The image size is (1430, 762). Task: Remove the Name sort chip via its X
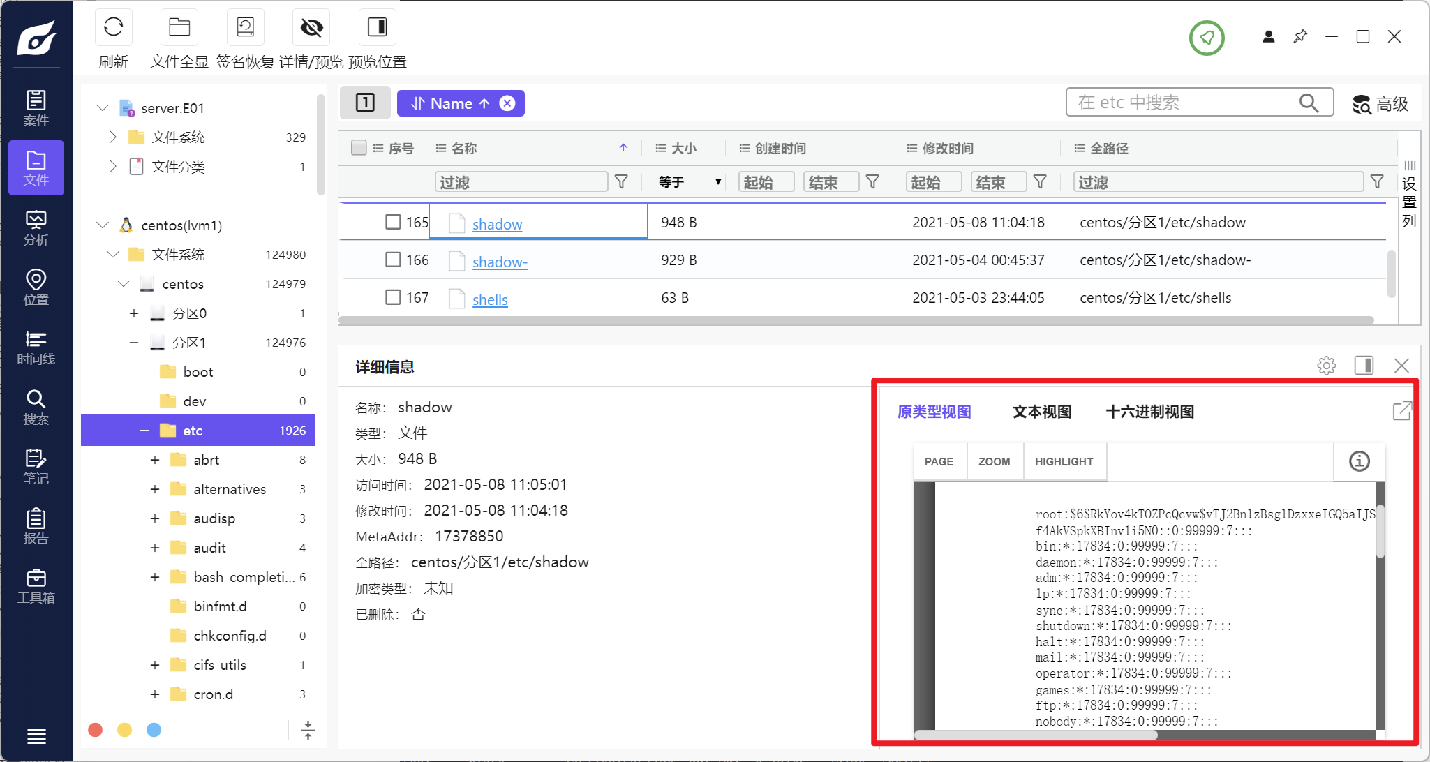507,103
